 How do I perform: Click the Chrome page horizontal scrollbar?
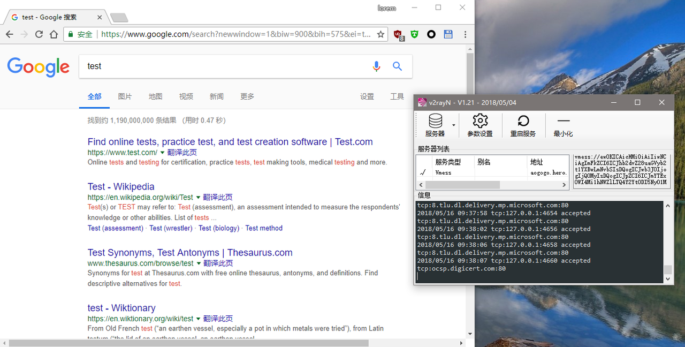189,343
